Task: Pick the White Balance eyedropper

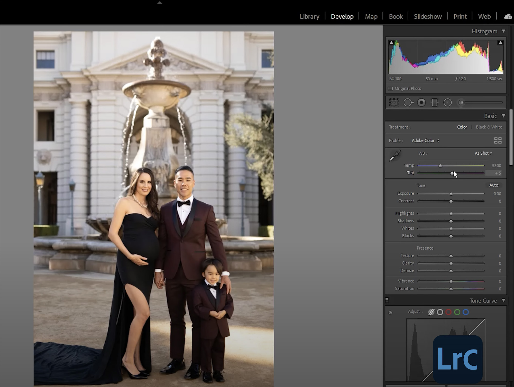Action: tap(396, 154)
